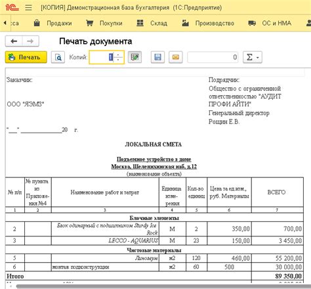Select the Чистовые материалы section row

(154, 250)
